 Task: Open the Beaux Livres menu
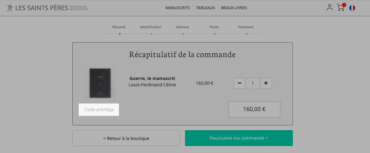[234, 8]
